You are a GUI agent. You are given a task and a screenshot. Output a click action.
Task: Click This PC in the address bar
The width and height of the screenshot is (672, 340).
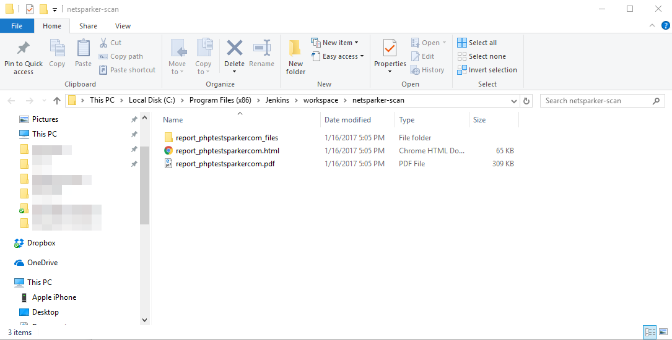102,100
